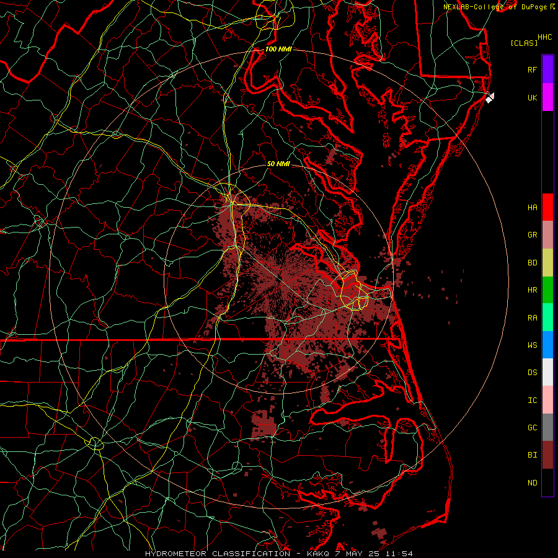Click the 100 NMI range ring label
The height and width of the screenshot is (558, 558).
[278, 49]
